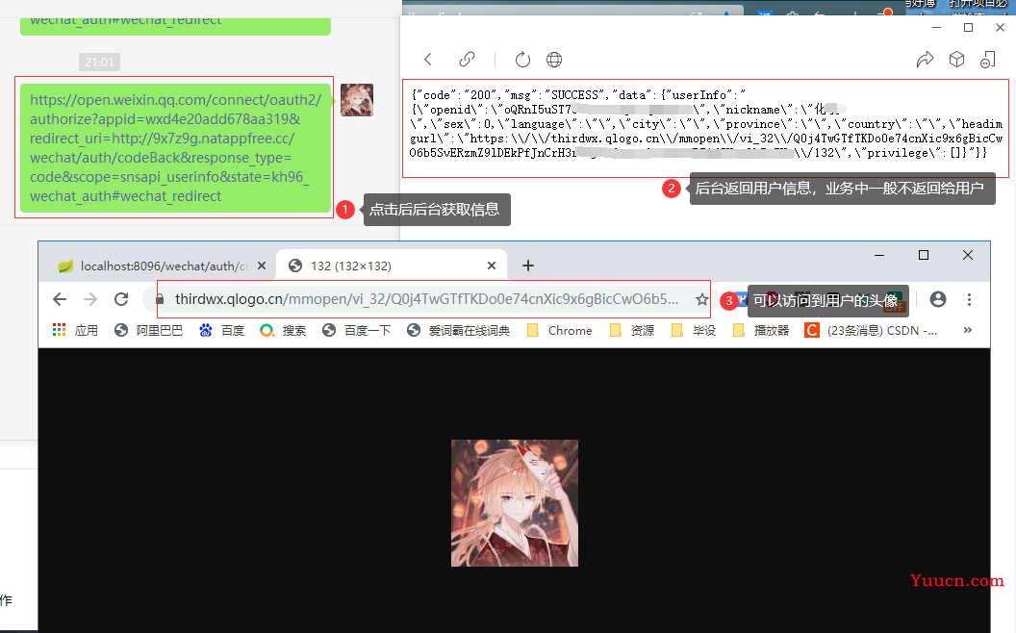
Task: Expand the 资源 bookmarks folder
Action: (632, 330)
